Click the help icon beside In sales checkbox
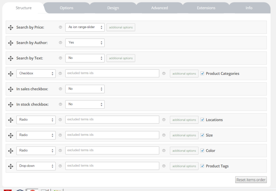Image resolution: width=276 pixels, height=191 pixels. pyautogui.click(x=60, y=89)
